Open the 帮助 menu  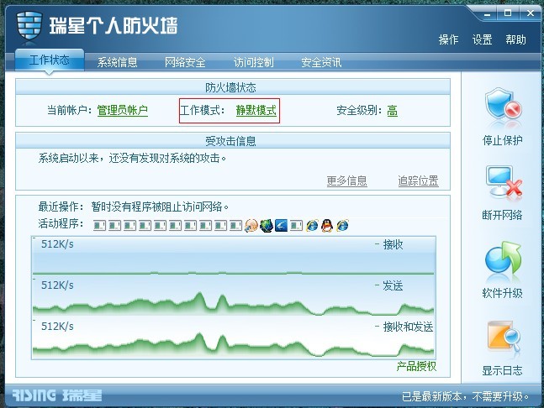point(515,39)
